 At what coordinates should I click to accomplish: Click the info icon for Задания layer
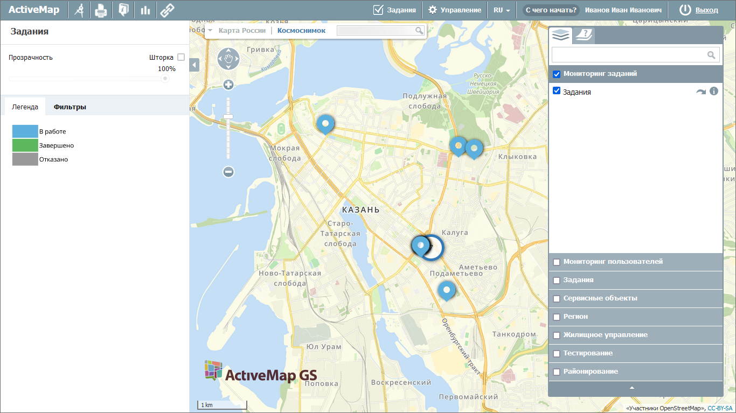(x=714, y=92)
